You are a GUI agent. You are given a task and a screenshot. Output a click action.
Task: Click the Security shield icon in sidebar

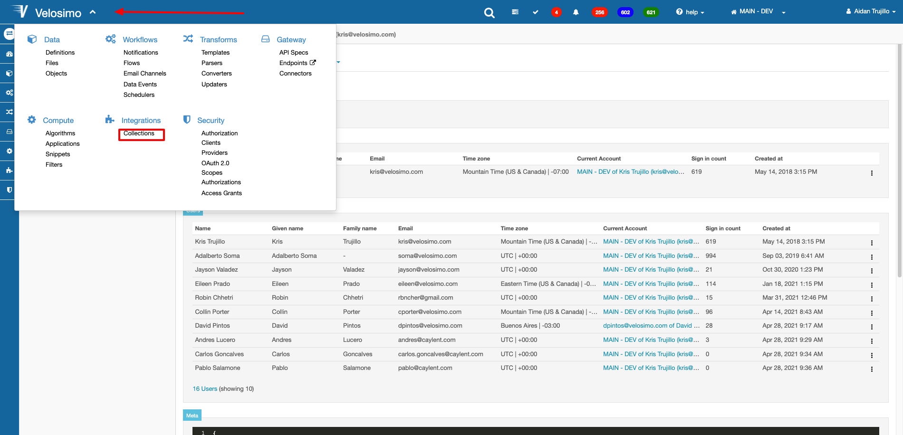9,190
